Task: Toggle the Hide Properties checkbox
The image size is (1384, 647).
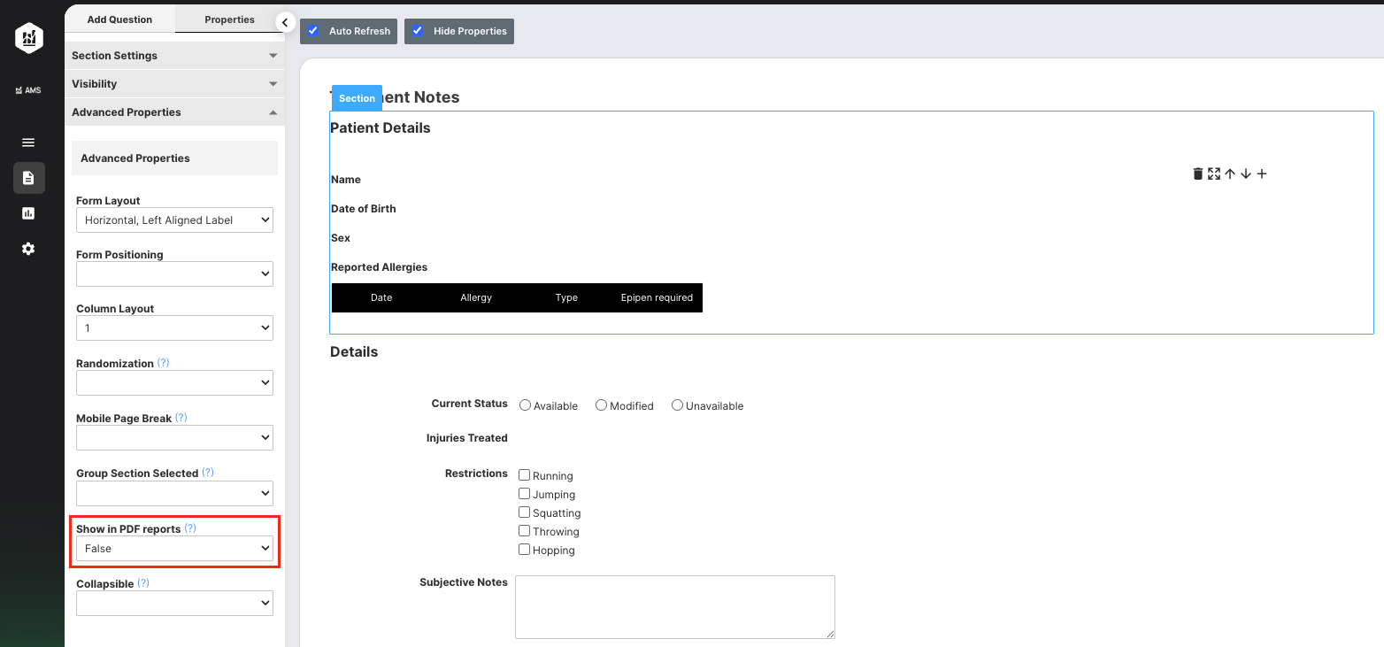Action: point(417,31)
